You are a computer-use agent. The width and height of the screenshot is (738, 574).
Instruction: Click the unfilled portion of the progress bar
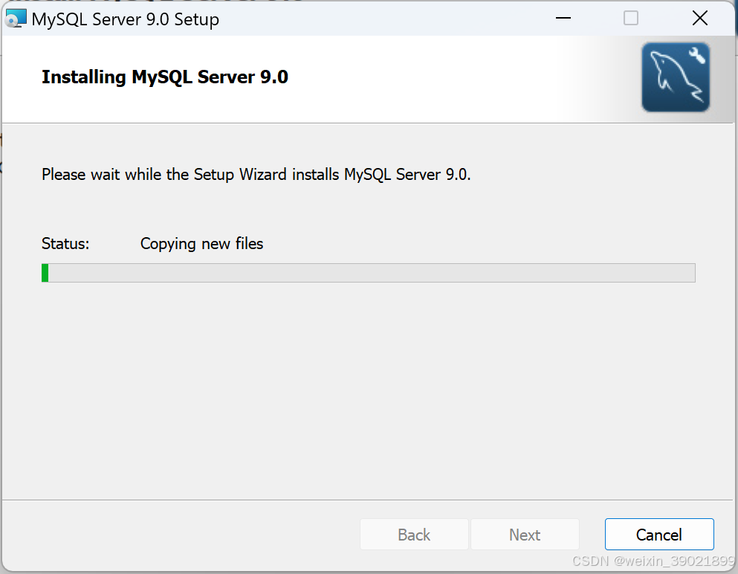pyautogui.click(x=372, y=272)
